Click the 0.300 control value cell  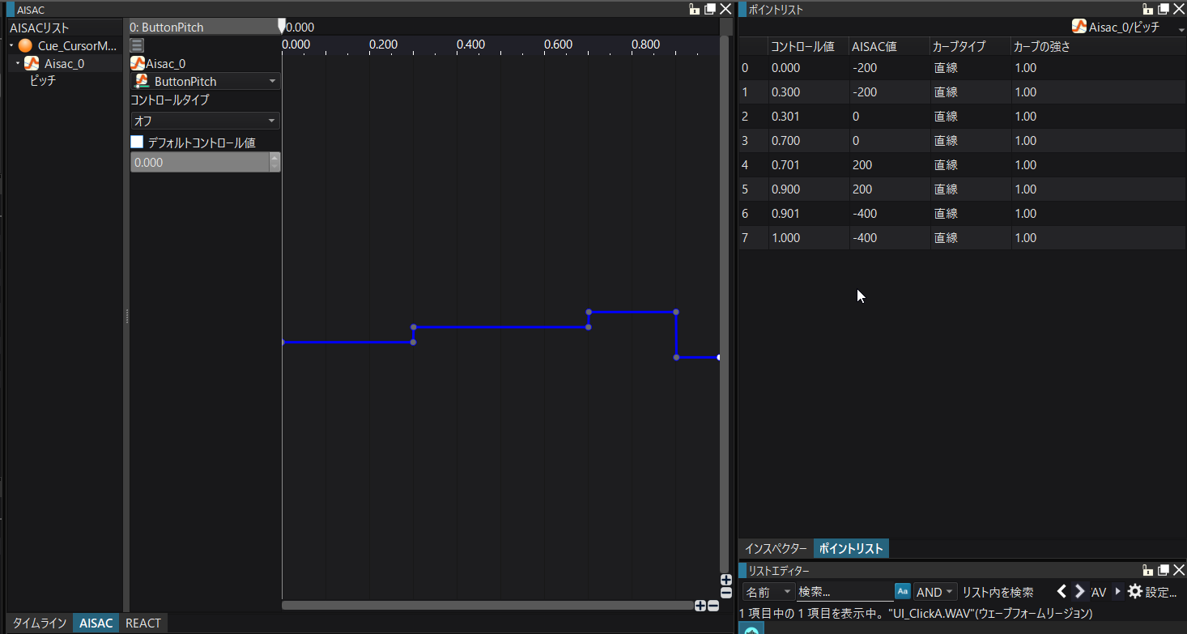808,92
